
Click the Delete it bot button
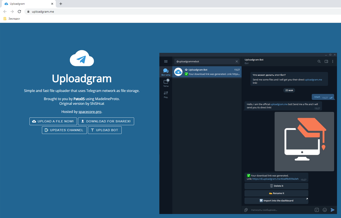276,186
